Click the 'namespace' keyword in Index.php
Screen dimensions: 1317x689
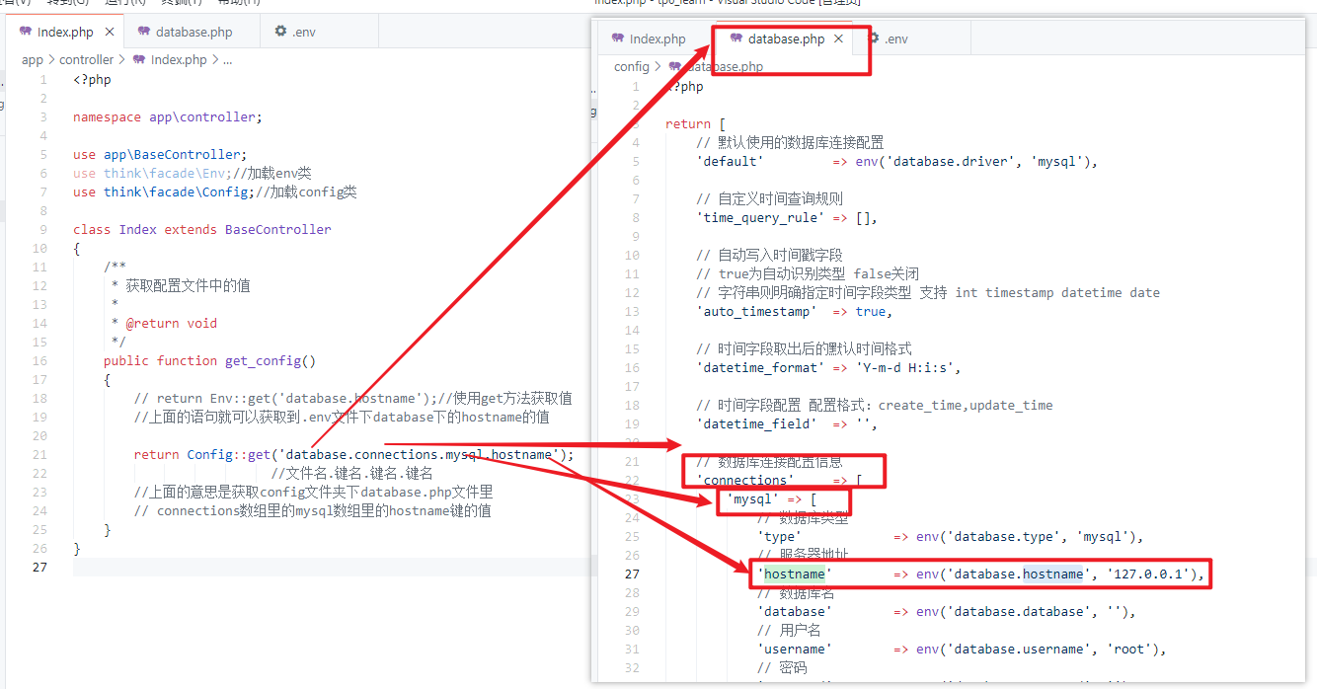click(x=108, y=116)
